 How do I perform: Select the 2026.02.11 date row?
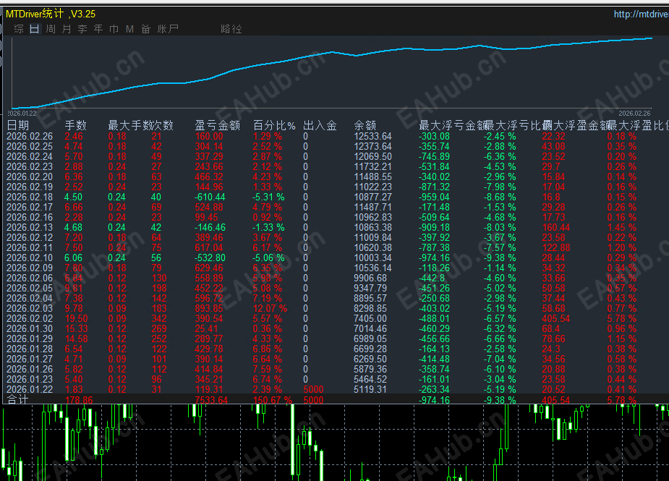pyautogui.click(x=30, y=248)
